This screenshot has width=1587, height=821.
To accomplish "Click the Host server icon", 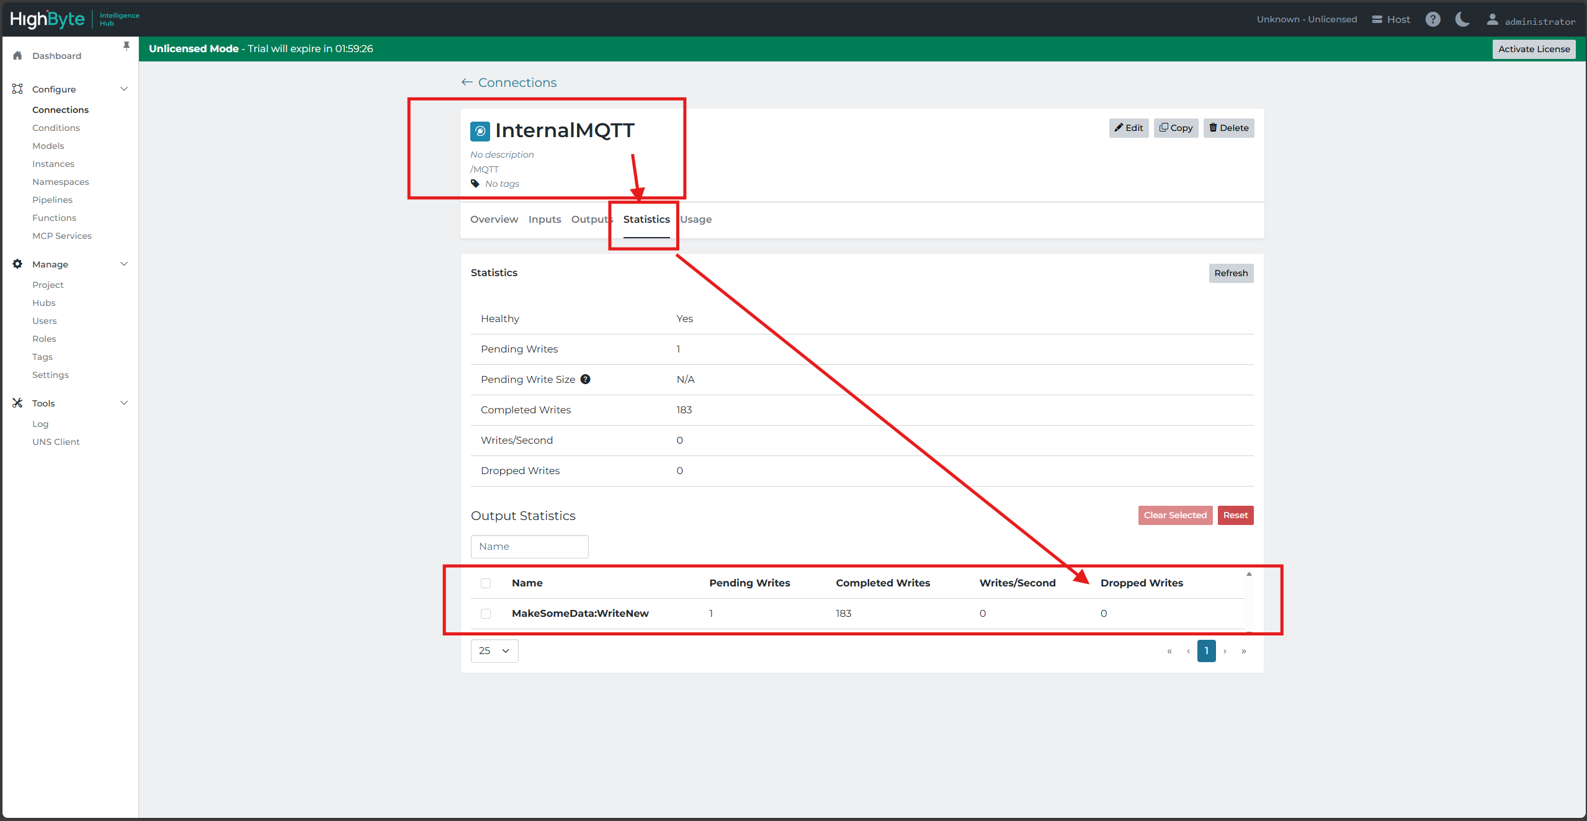I will click(x=1377, y=19).
